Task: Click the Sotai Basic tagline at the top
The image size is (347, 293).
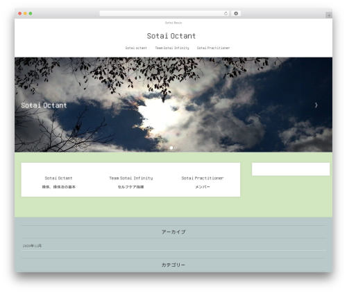Action: click(x=173, y=23)
